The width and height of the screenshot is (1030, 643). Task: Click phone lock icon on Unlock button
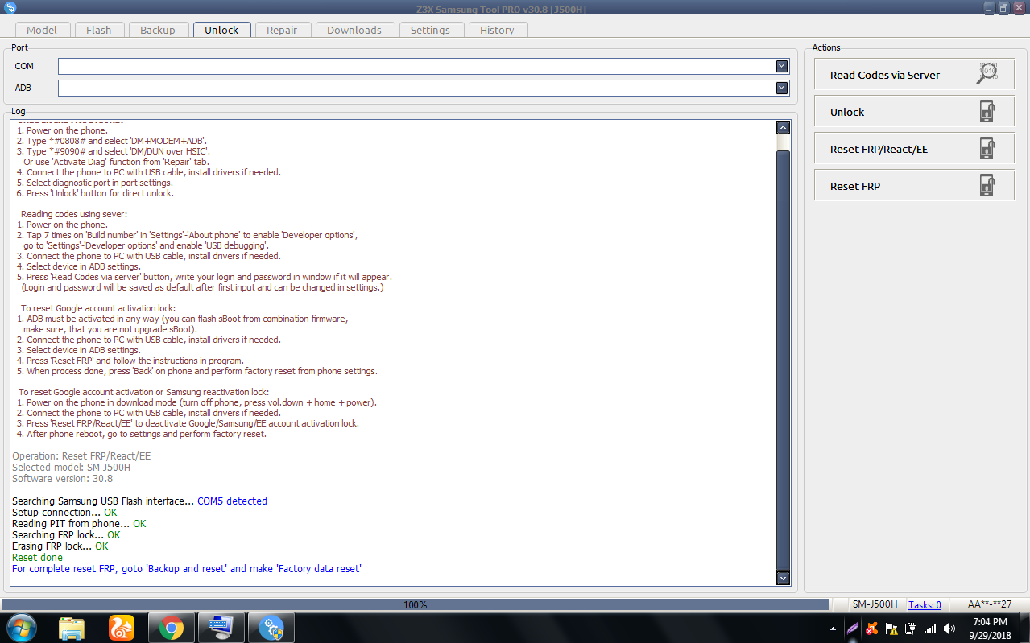click(987, 111)
